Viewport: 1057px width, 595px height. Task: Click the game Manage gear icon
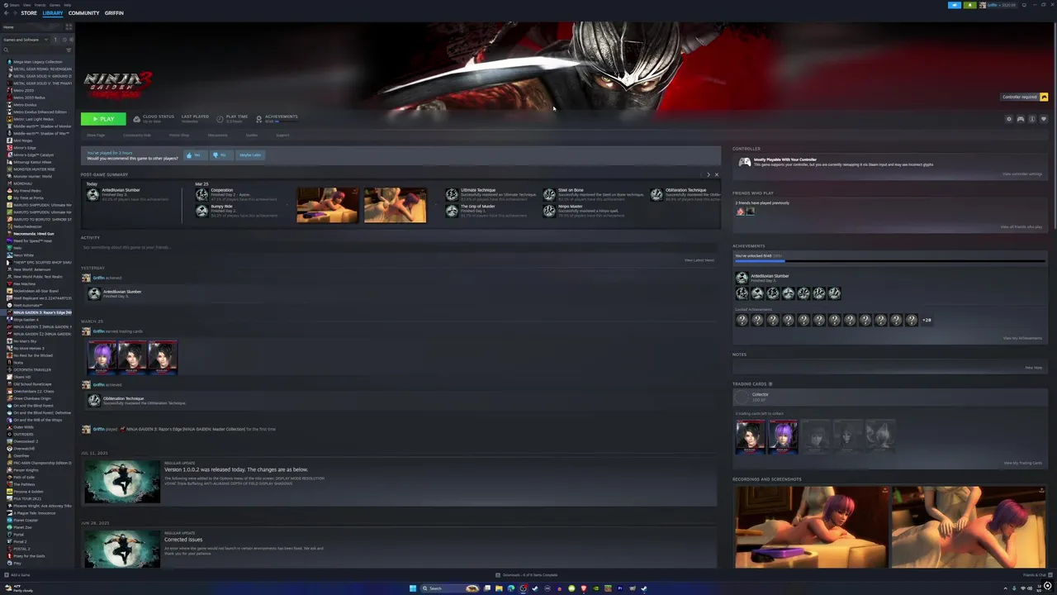(1008, 119)
